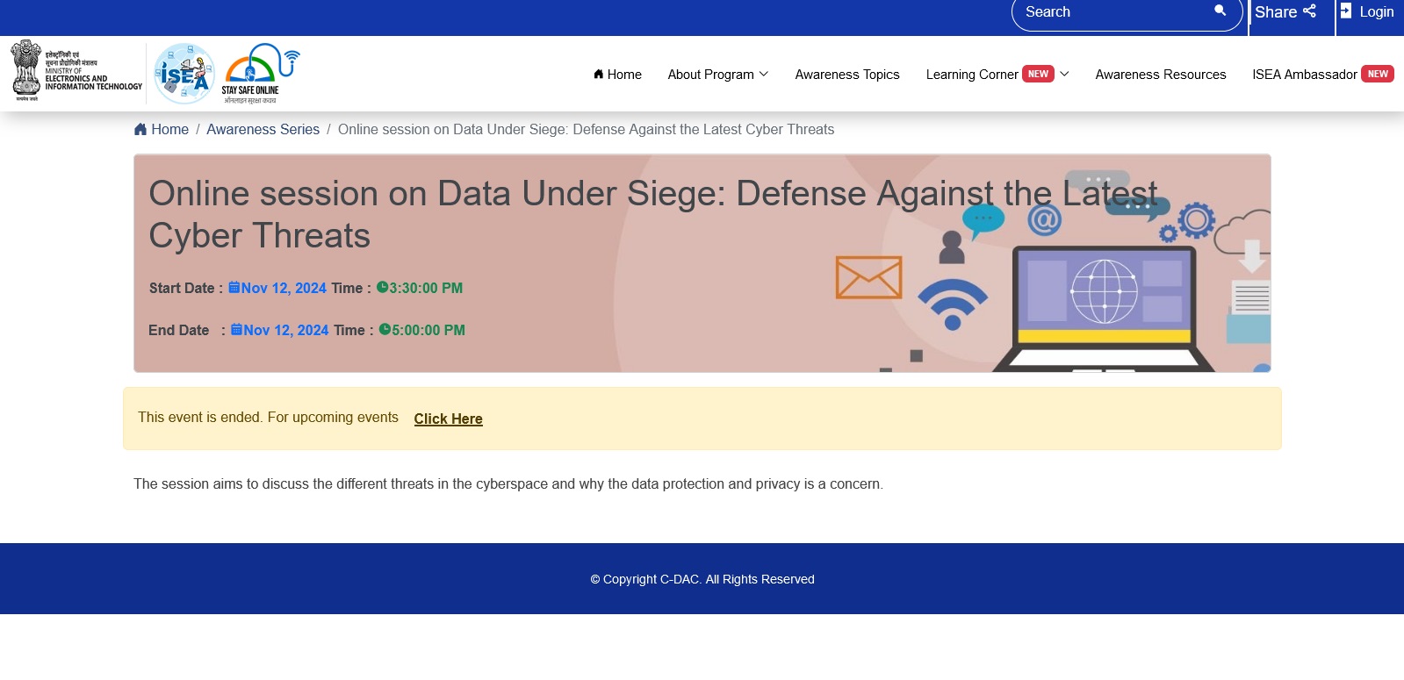This screenshot has height=680, width=1404.
Task: Click the Ministry of Electronics emblem logo
Action: click(x=26, y=71)
